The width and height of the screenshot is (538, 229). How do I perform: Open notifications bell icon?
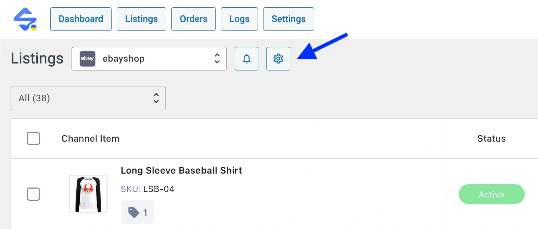point(247,58)
